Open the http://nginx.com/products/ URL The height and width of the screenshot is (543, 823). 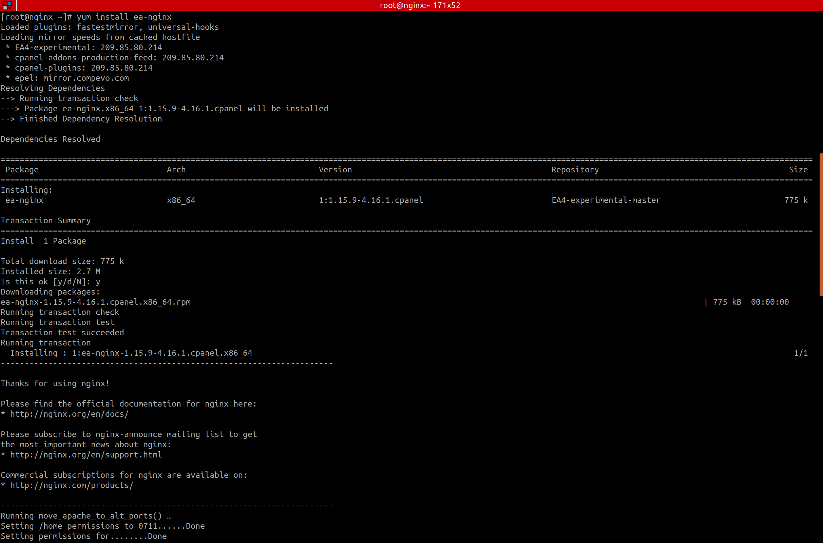(x=72, y=485)
